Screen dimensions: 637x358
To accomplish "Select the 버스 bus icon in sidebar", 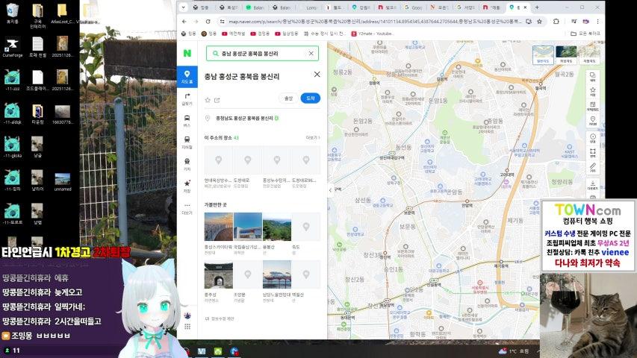I will click(187, 119).
